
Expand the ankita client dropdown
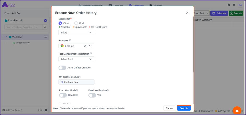[x=90, y=32]
